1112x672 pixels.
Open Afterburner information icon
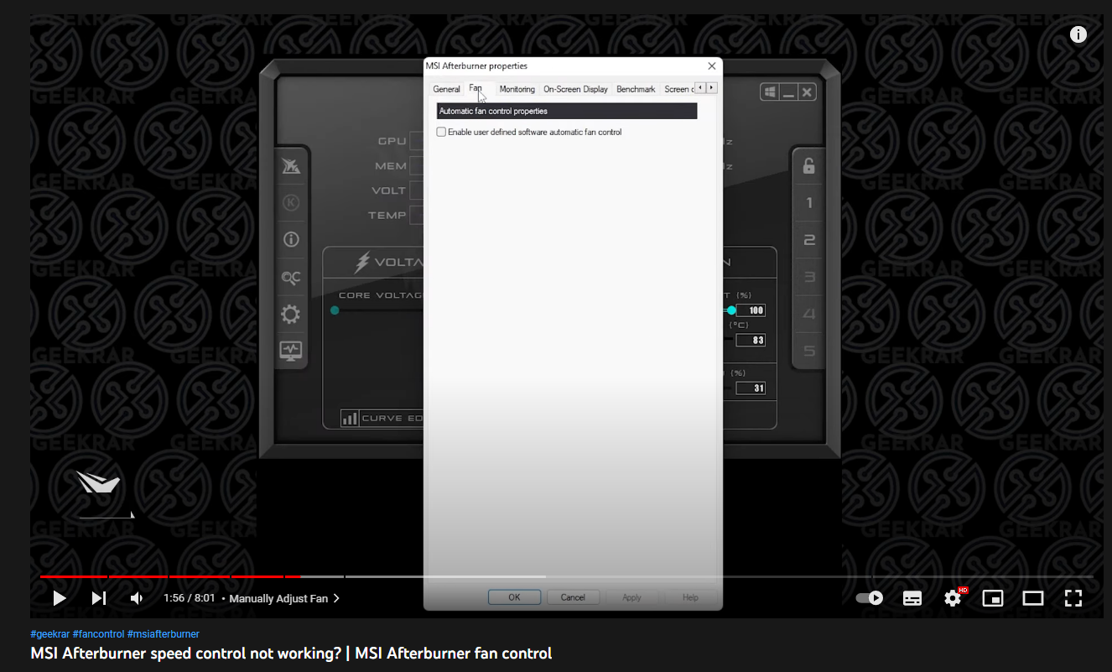coord(291,239)
